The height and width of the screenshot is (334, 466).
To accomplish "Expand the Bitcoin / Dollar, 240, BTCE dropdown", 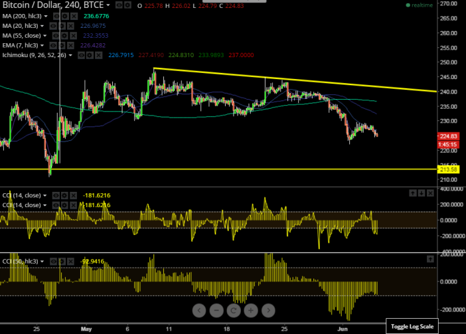I will 108,5.
